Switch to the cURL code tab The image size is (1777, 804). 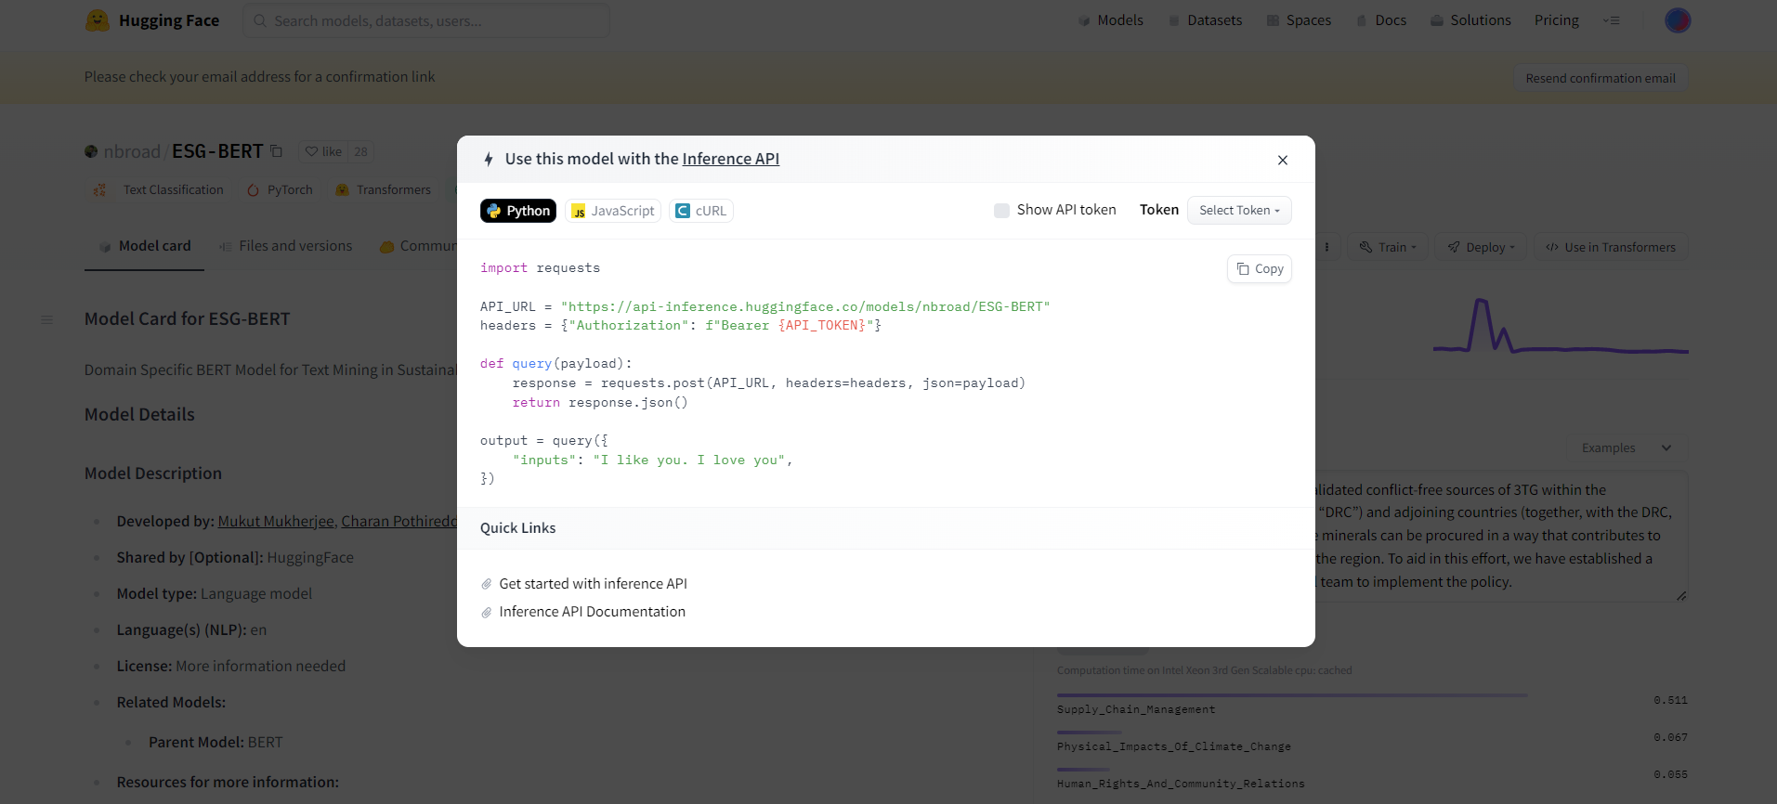click(700, 211)
